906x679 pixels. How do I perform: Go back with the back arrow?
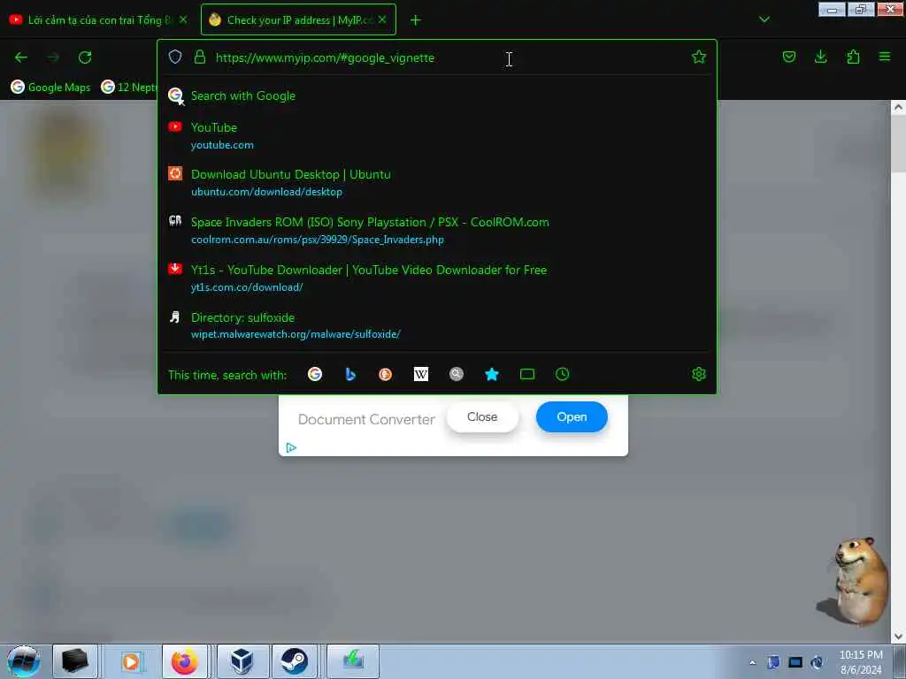click(x=21, y=57)
